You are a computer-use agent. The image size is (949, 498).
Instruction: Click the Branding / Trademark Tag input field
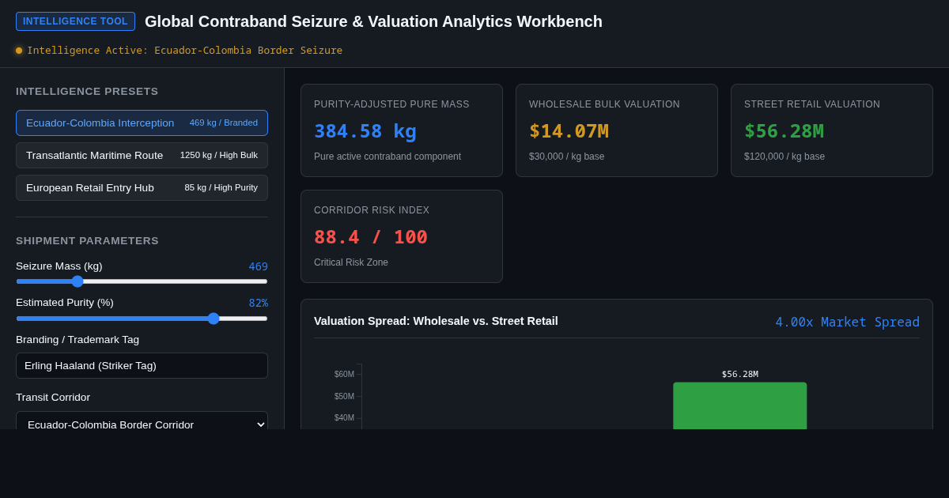click(142, 365)
